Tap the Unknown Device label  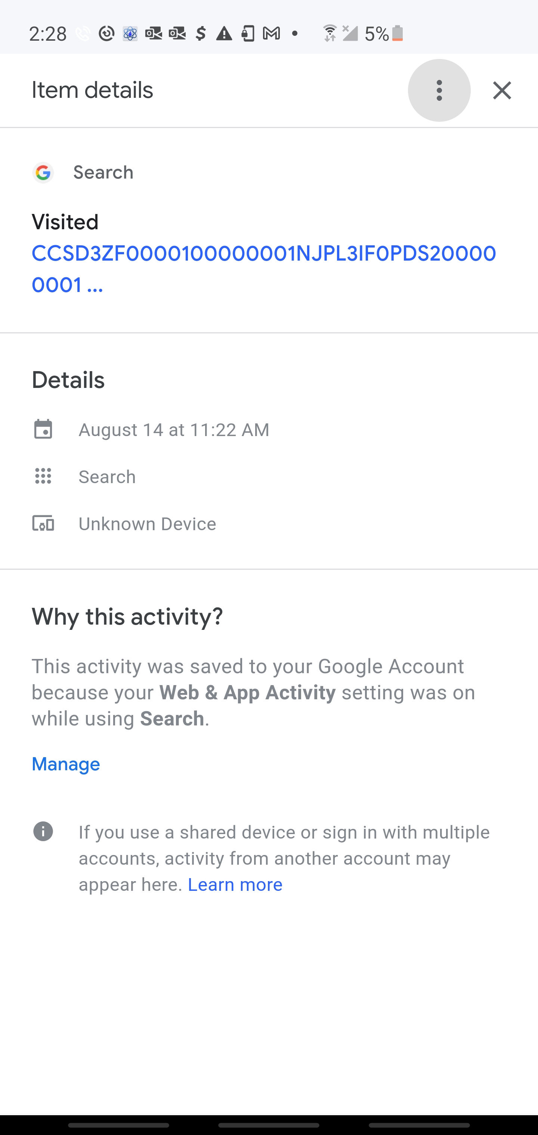147,524
